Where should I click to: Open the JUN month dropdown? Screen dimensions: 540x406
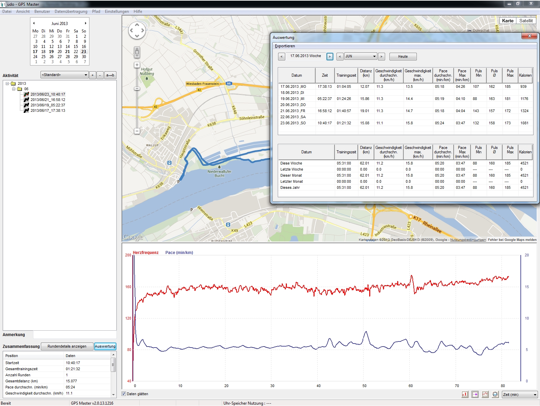pos(360,56)
